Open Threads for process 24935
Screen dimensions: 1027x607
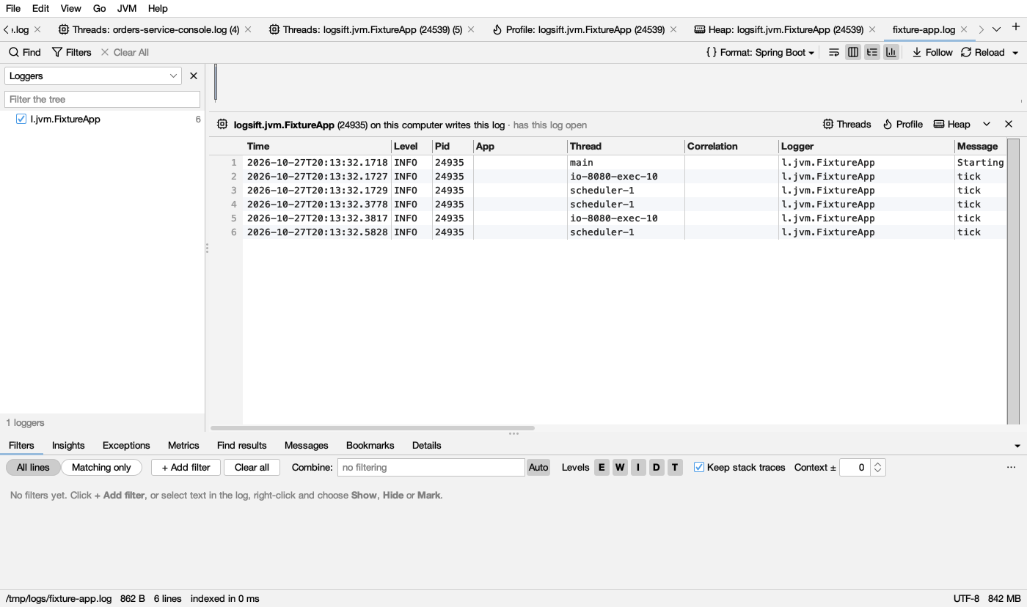(847, 125)
